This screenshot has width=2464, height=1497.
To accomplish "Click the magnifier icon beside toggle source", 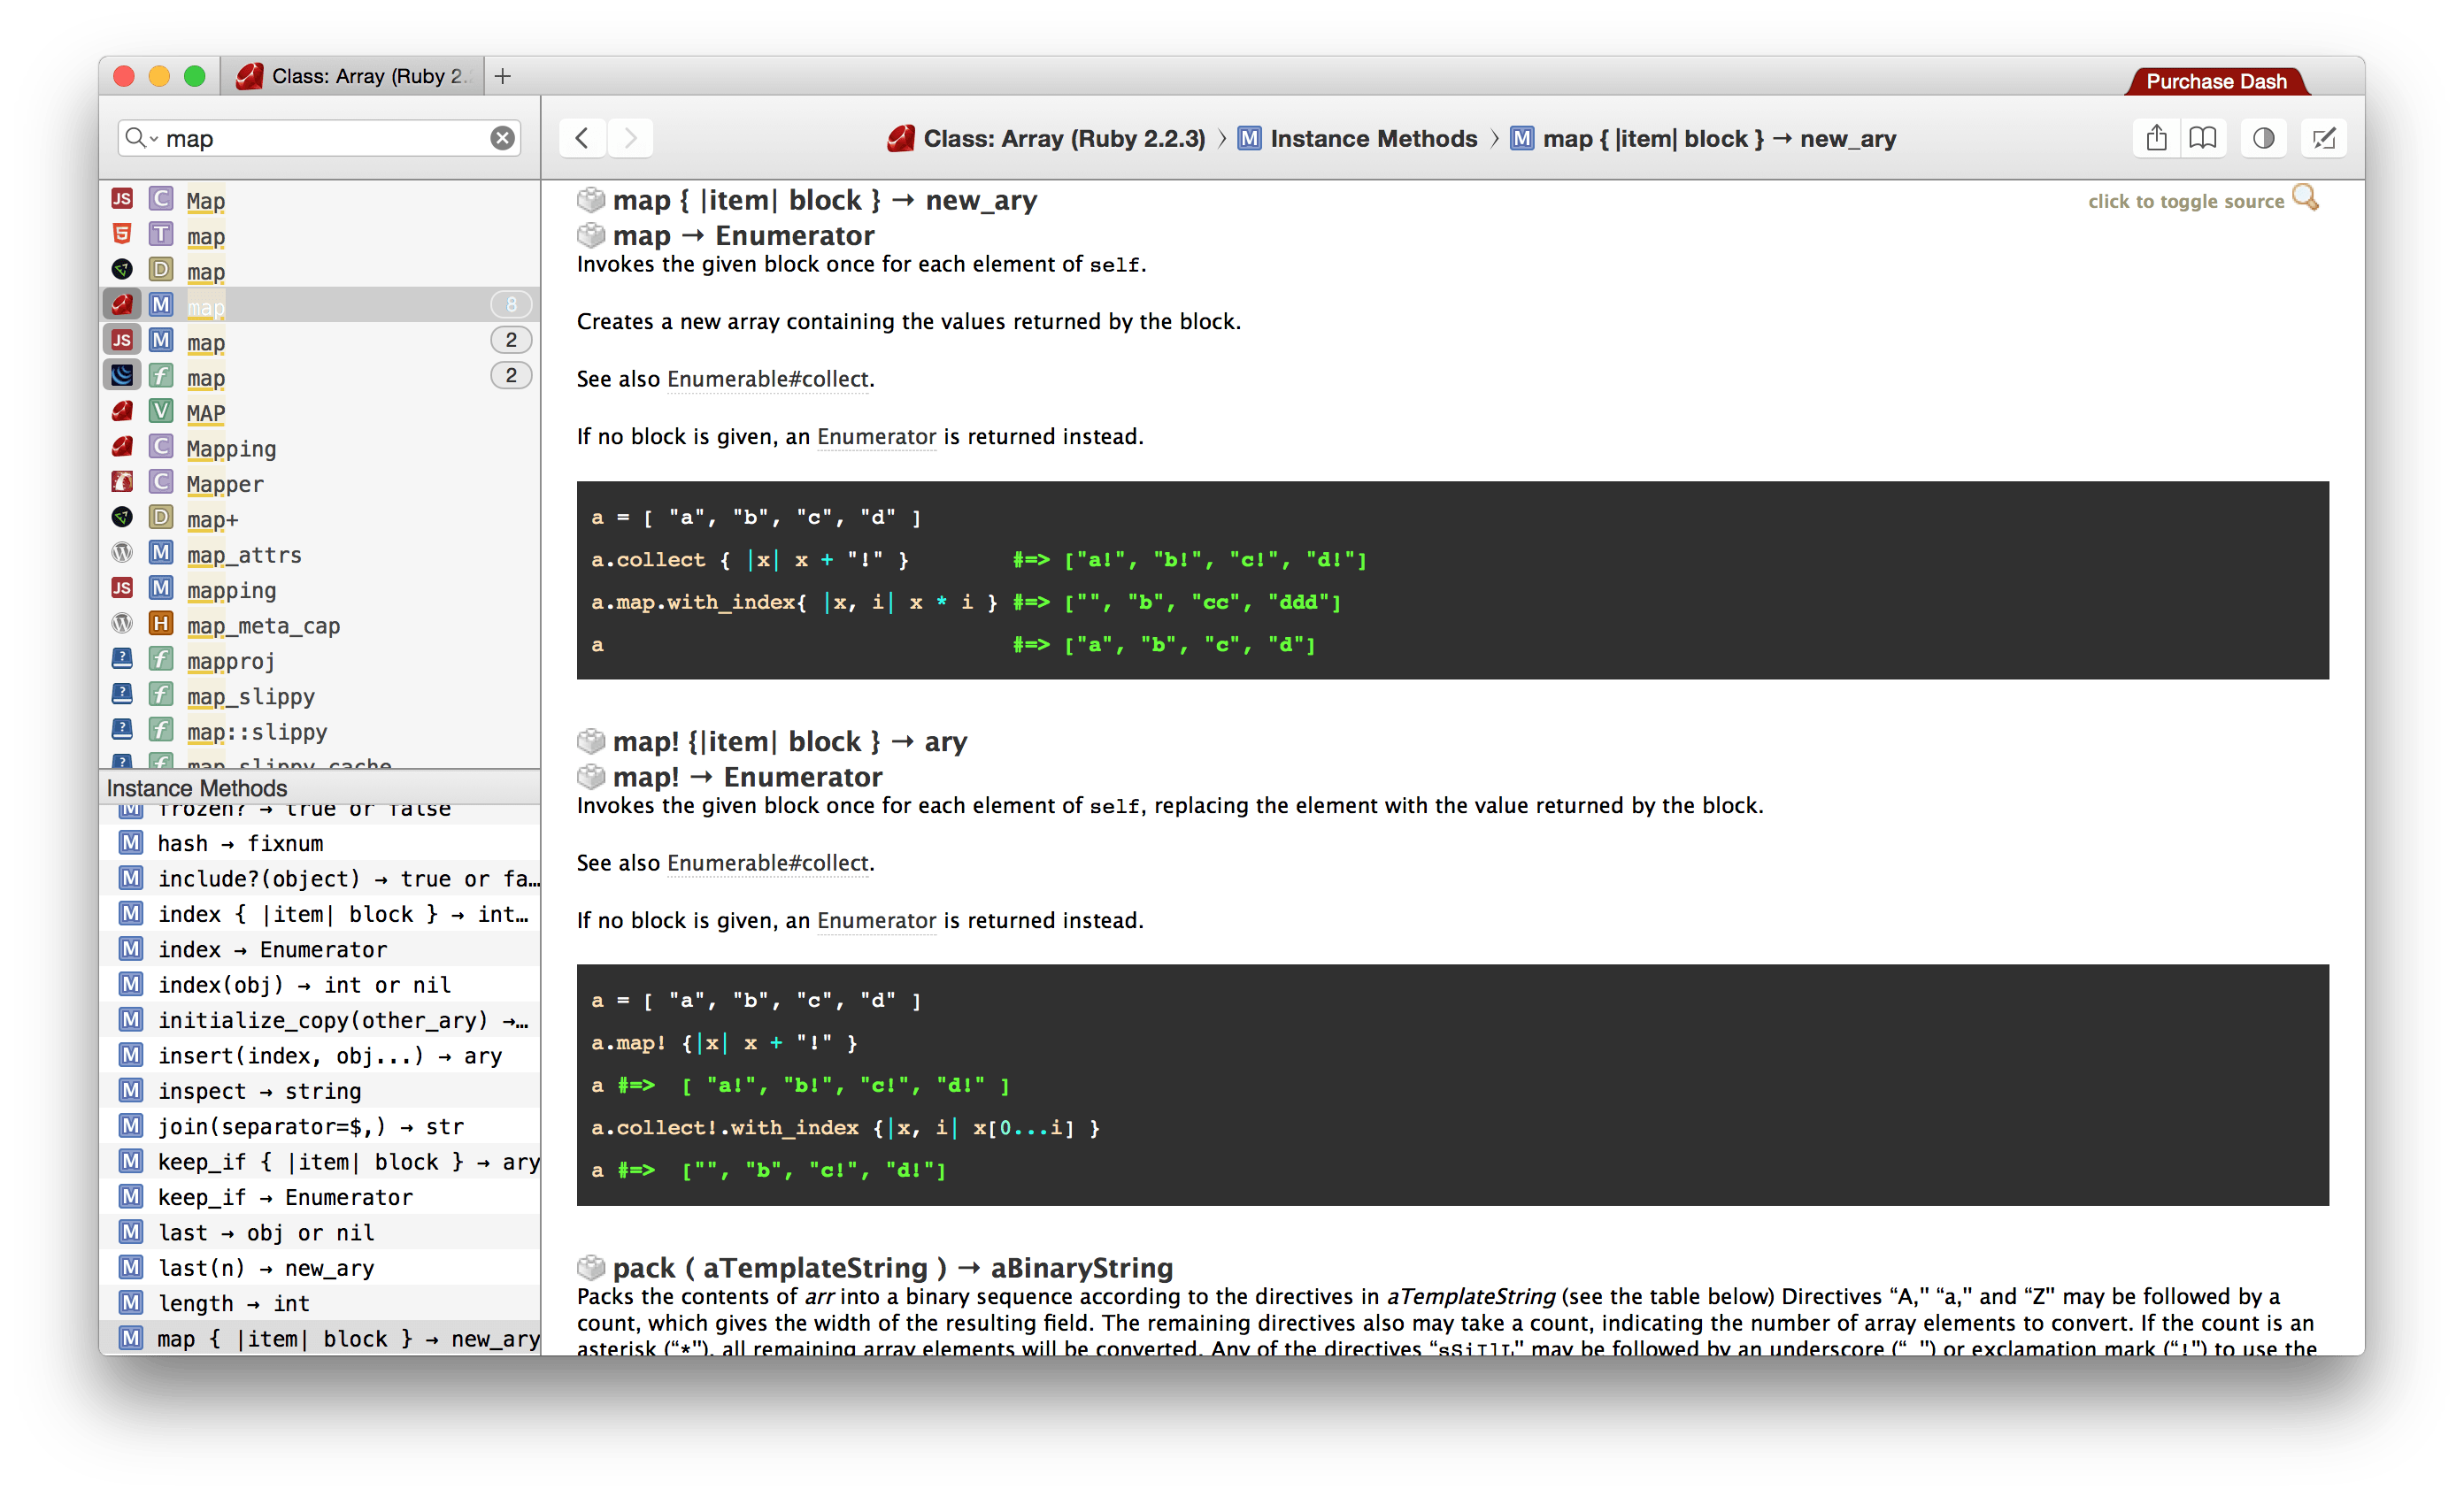I will pyautogui.click(x=2305, y=198).
